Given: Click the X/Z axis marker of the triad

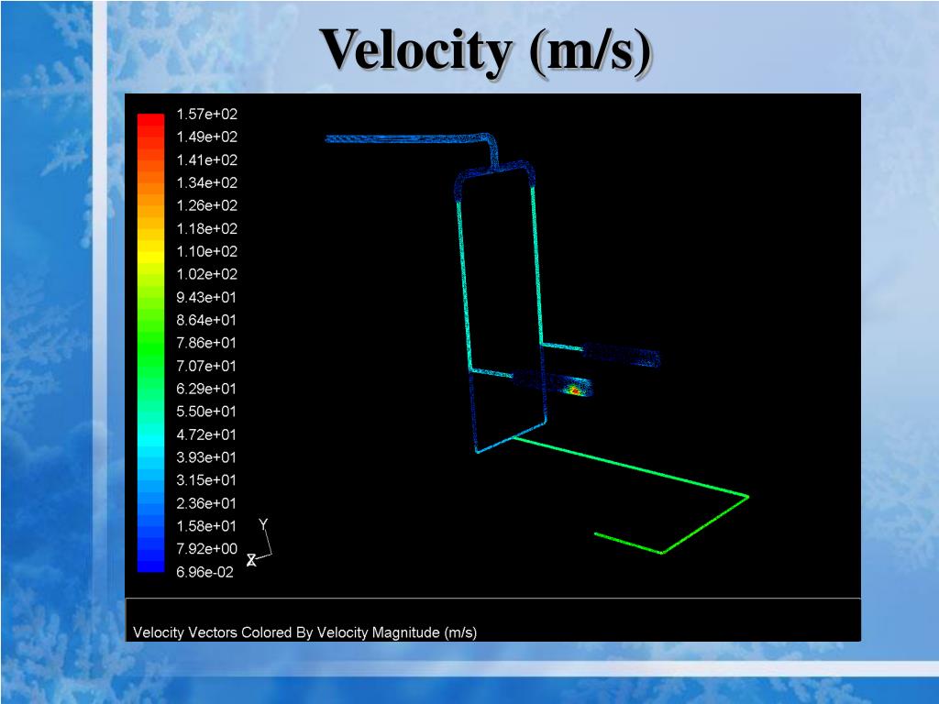Looking at the screenshot, I should click(251, 560).
